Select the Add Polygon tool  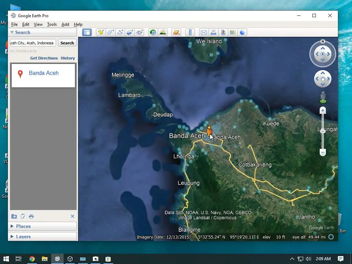[110, 32]
